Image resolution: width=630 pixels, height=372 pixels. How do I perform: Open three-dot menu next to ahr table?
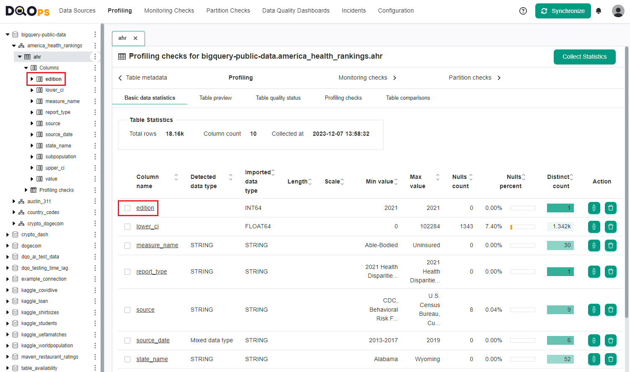95,57
